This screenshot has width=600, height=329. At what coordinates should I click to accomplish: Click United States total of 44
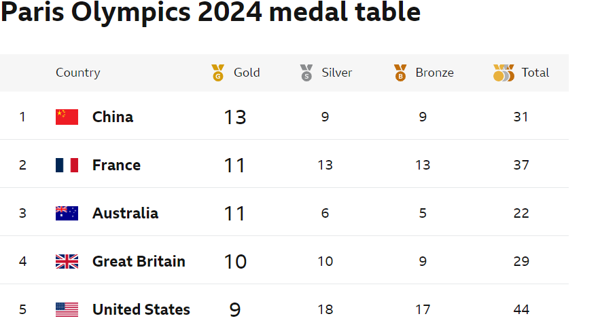(521, 309)
